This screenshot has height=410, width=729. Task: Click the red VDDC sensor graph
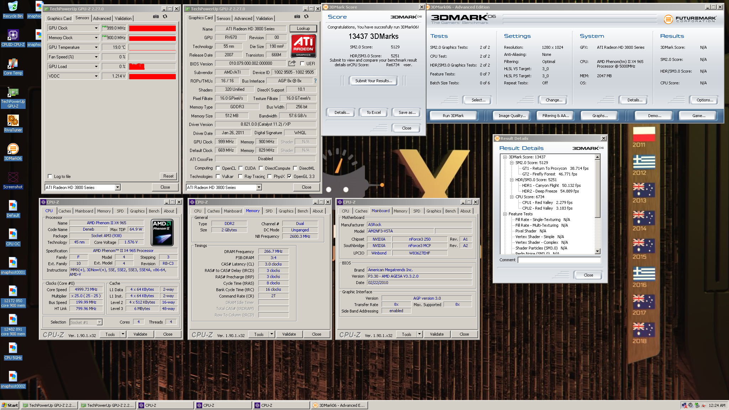point(152,76)
